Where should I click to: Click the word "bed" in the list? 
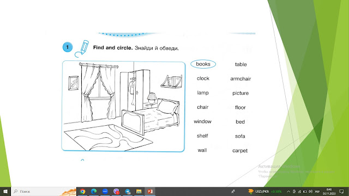coord(240,122)
